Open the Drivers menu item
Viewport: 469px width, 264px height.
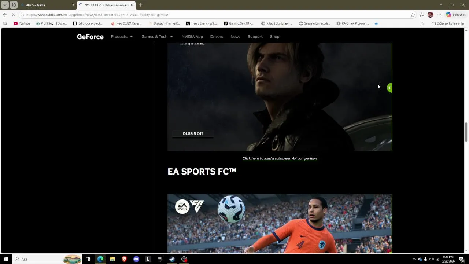[x=217, y=37]
